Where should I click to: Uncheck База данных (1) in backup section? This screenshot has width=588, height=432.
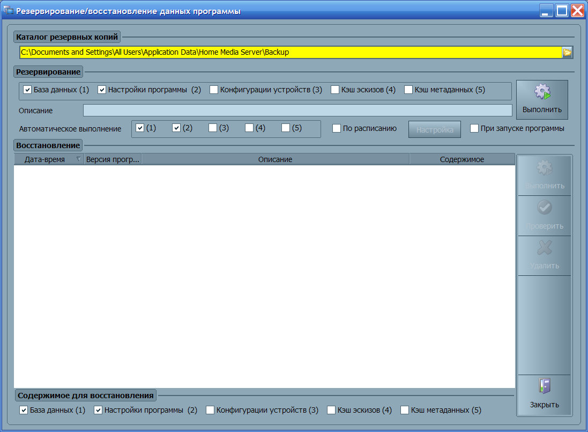pos(28,90)
